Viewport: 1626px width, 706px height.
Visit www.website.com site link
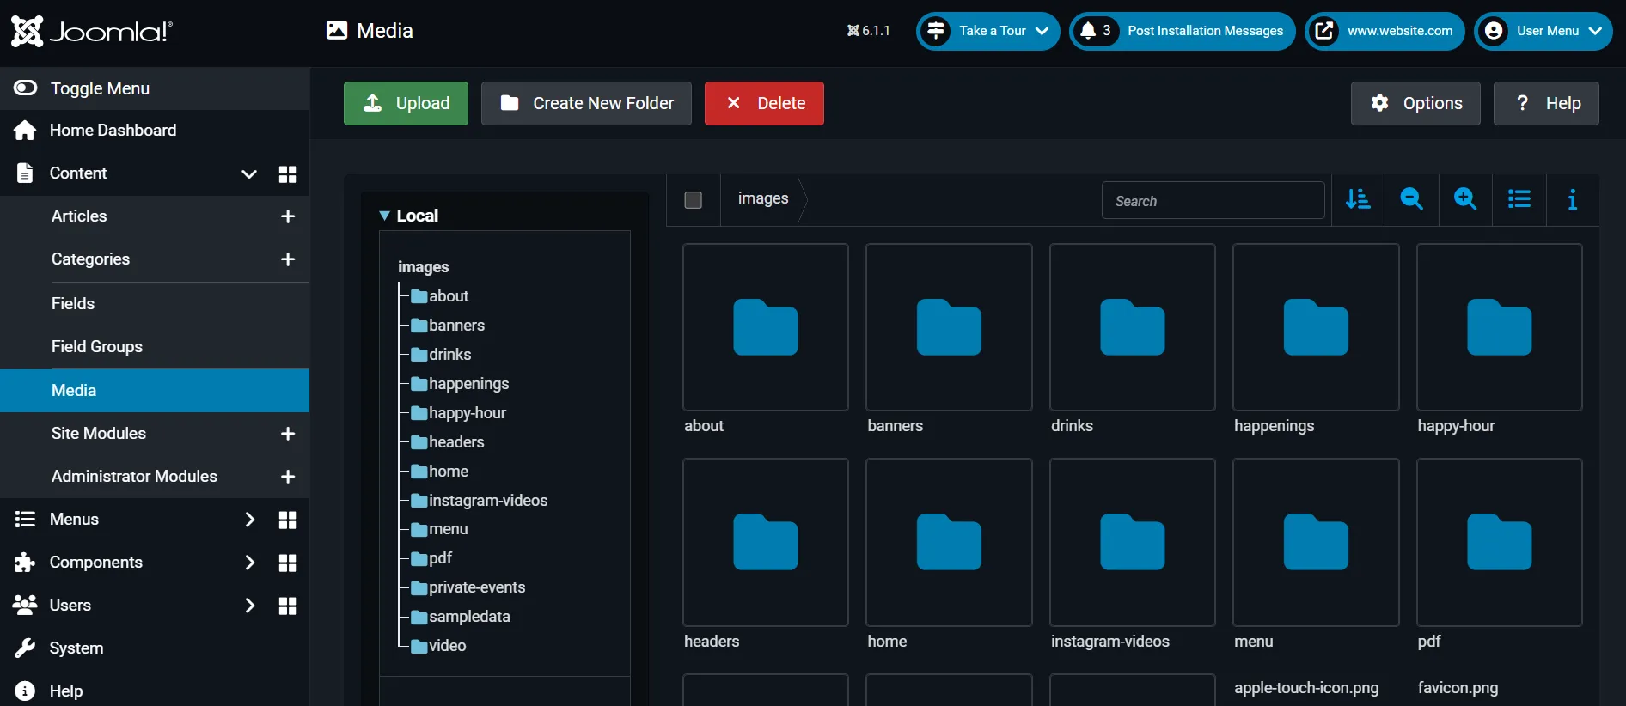point(1385,31)
